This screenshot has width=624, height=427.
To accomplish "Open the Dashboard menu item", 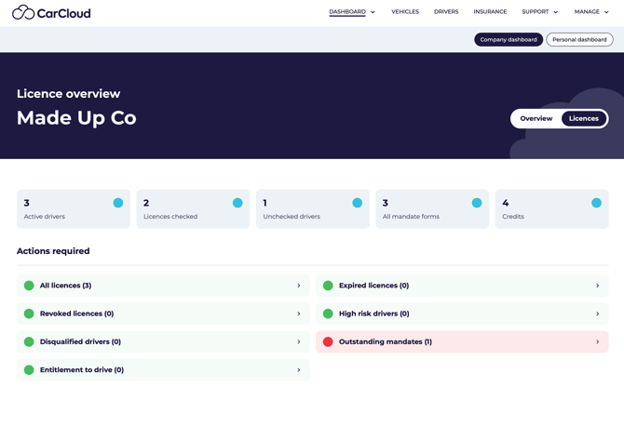I will point(347,11).
